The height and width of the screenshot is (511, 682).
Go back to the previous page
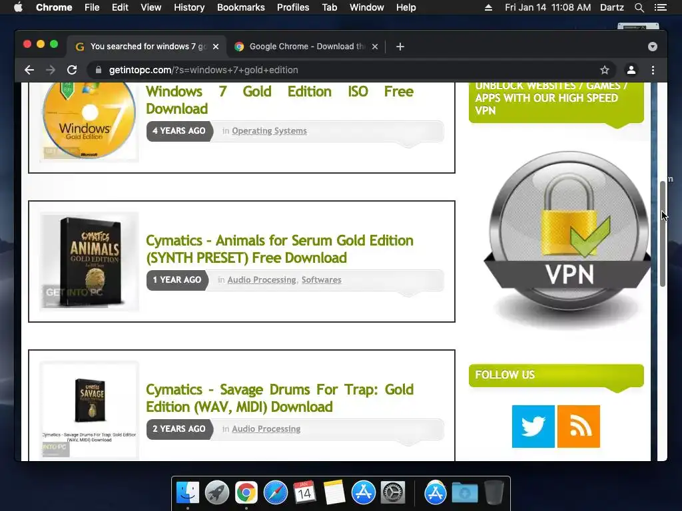coord(29,70)
